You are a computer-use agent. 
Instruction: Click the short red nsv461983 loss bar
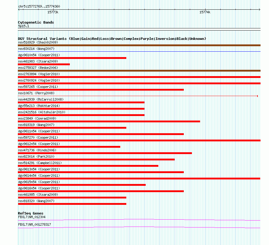44,64
